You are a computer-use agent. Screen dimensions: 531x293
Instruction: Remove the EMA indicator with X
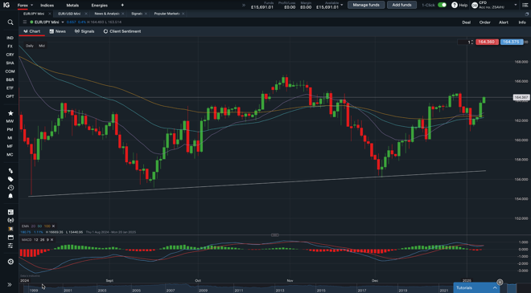pos(53,226)
